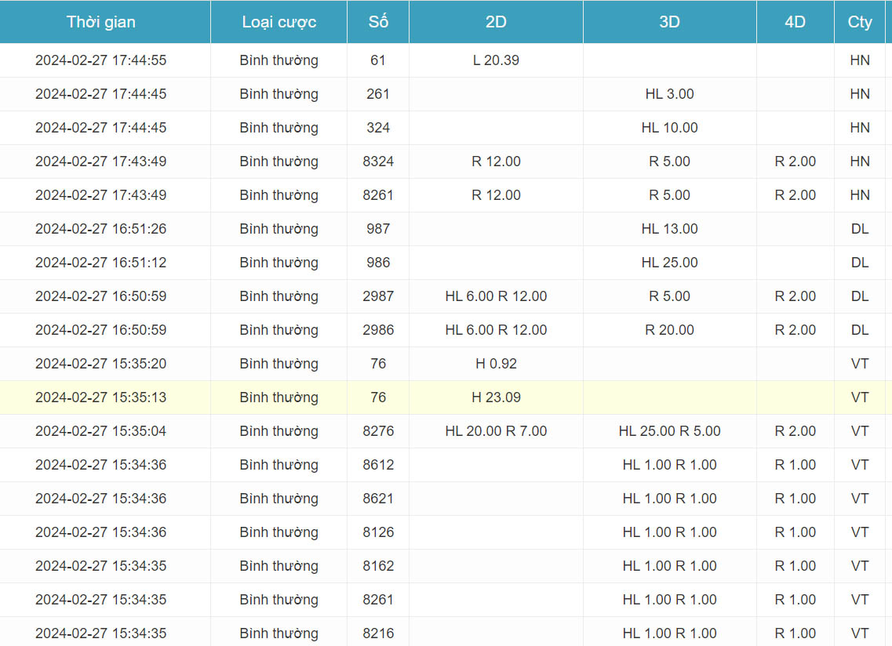Select the number 261 cell

pyautogui.click(x=378, y=94)
